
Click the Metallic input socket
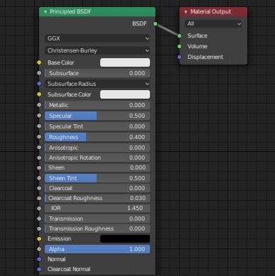(39, 105)
